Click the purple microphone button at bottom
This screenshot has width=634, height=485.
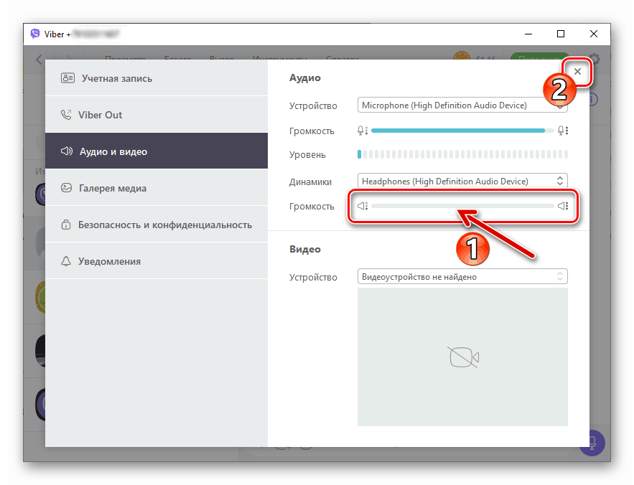(x=594, y=443)
